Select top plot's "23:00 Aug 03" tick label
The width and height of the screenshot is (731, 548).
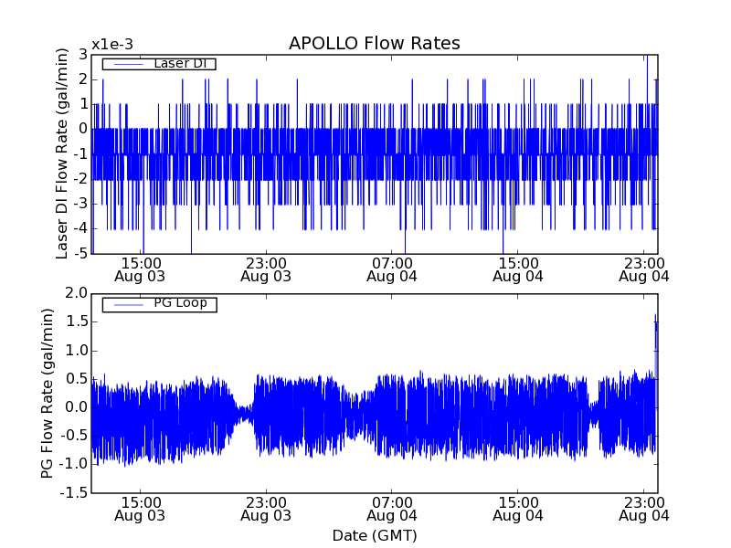[266, 269]
